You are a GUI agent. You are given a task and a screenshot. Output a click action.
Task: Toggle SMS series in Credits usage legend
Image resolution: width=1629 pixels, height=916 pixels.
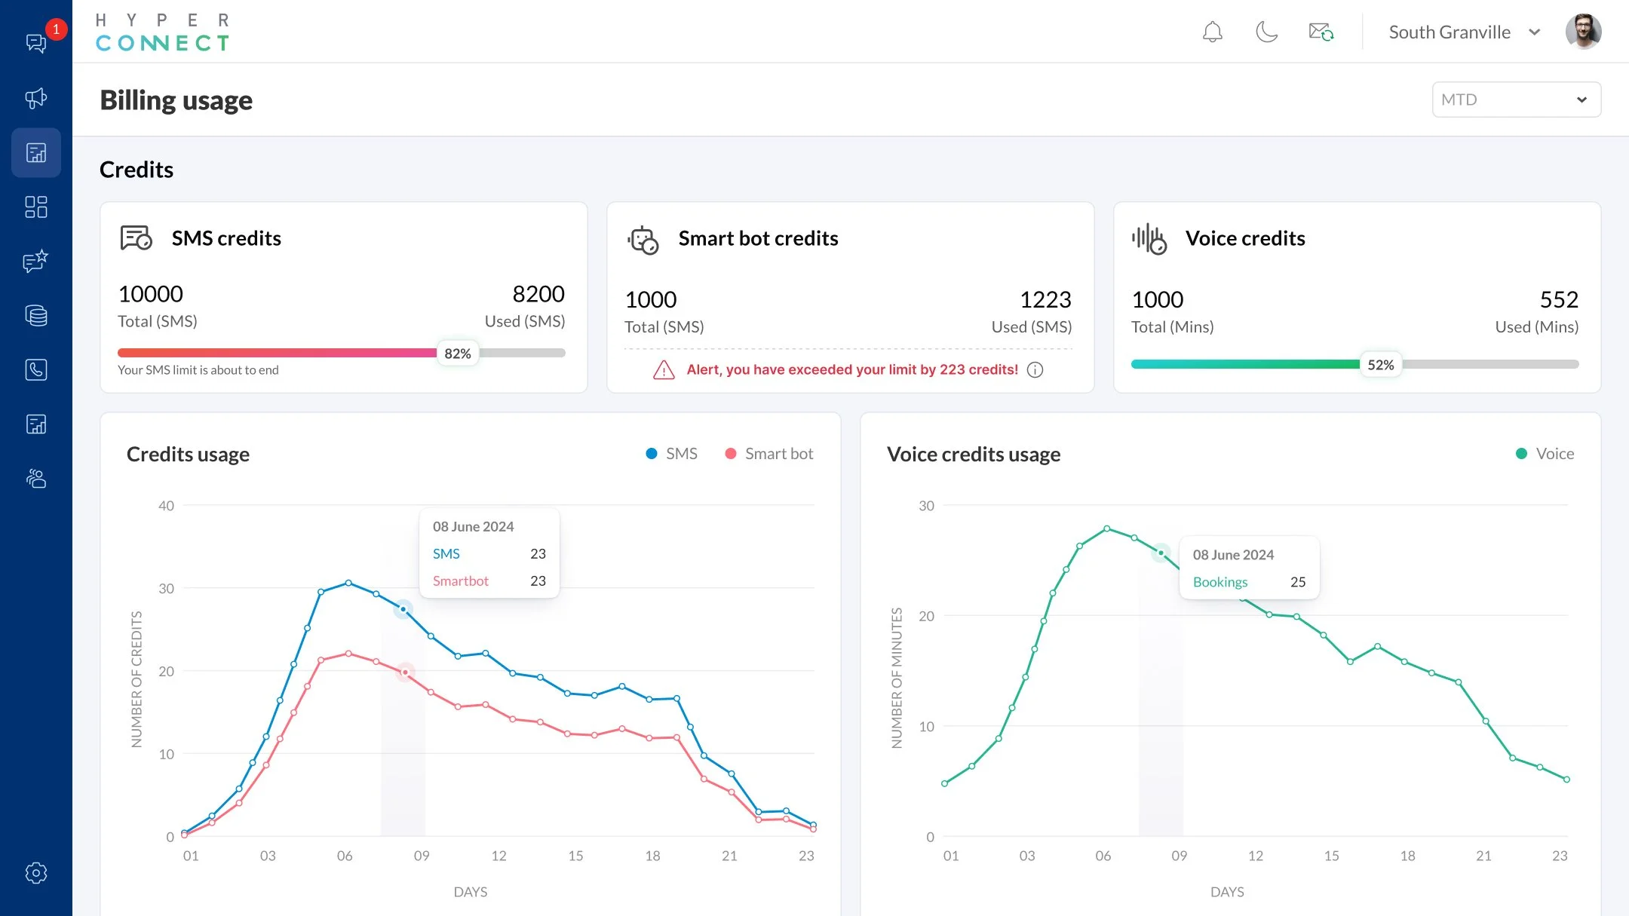(x=670, y=453)
